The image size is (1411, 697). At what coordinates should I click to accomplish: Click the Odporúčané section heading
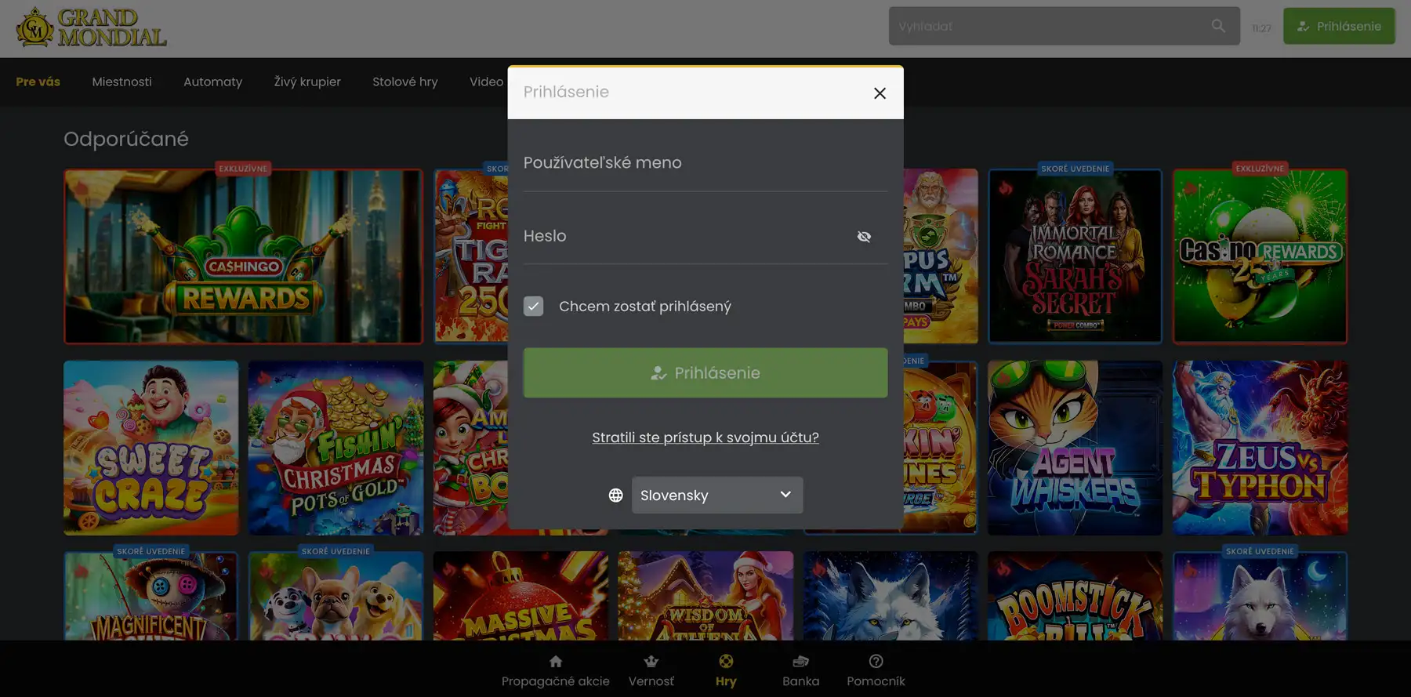point(126,139)
